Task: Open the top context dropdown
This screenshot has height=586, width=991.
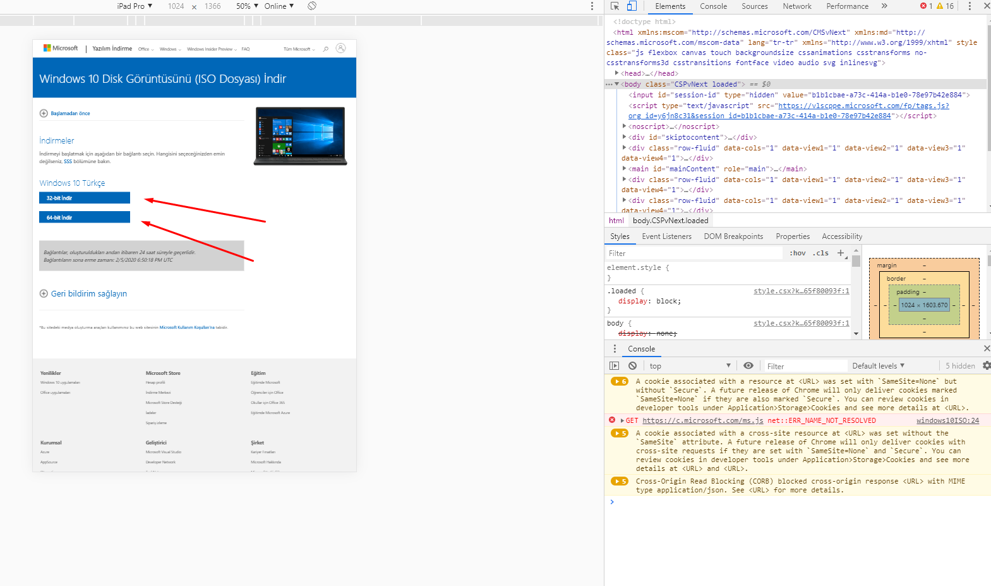Action: coord(690,366)
